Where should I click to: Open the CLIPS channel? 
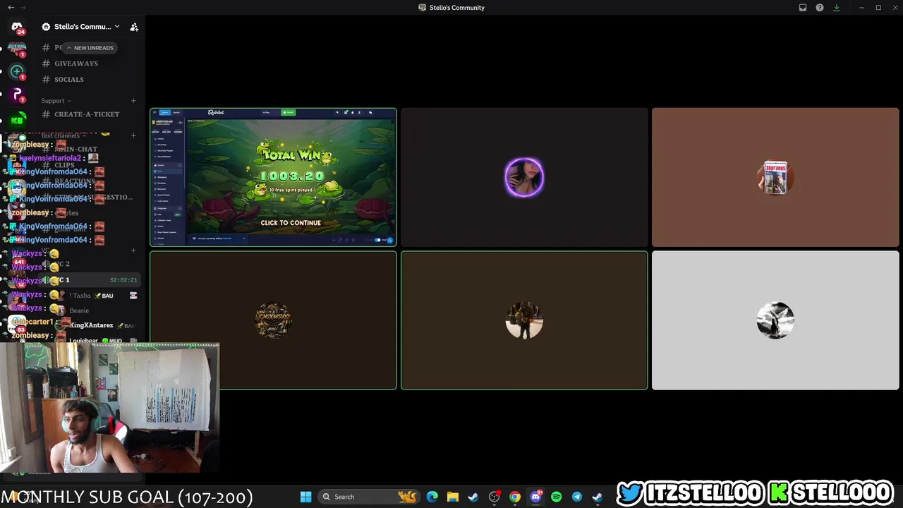(64, 165)
